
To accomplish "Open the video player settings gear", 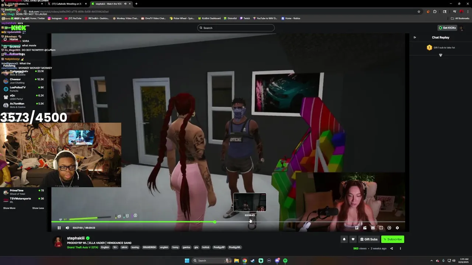I will [397, 228].
